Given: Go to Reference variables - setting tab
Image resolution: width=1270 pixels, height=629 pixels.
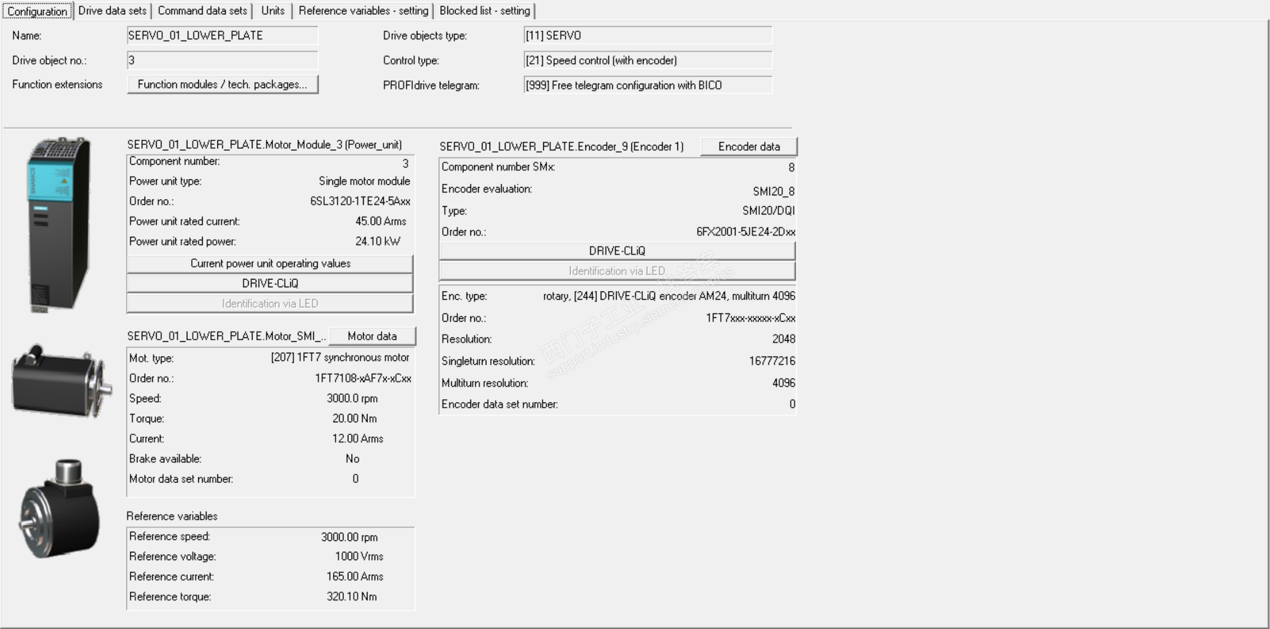Looking at the screenshot, I should [363, 10].
